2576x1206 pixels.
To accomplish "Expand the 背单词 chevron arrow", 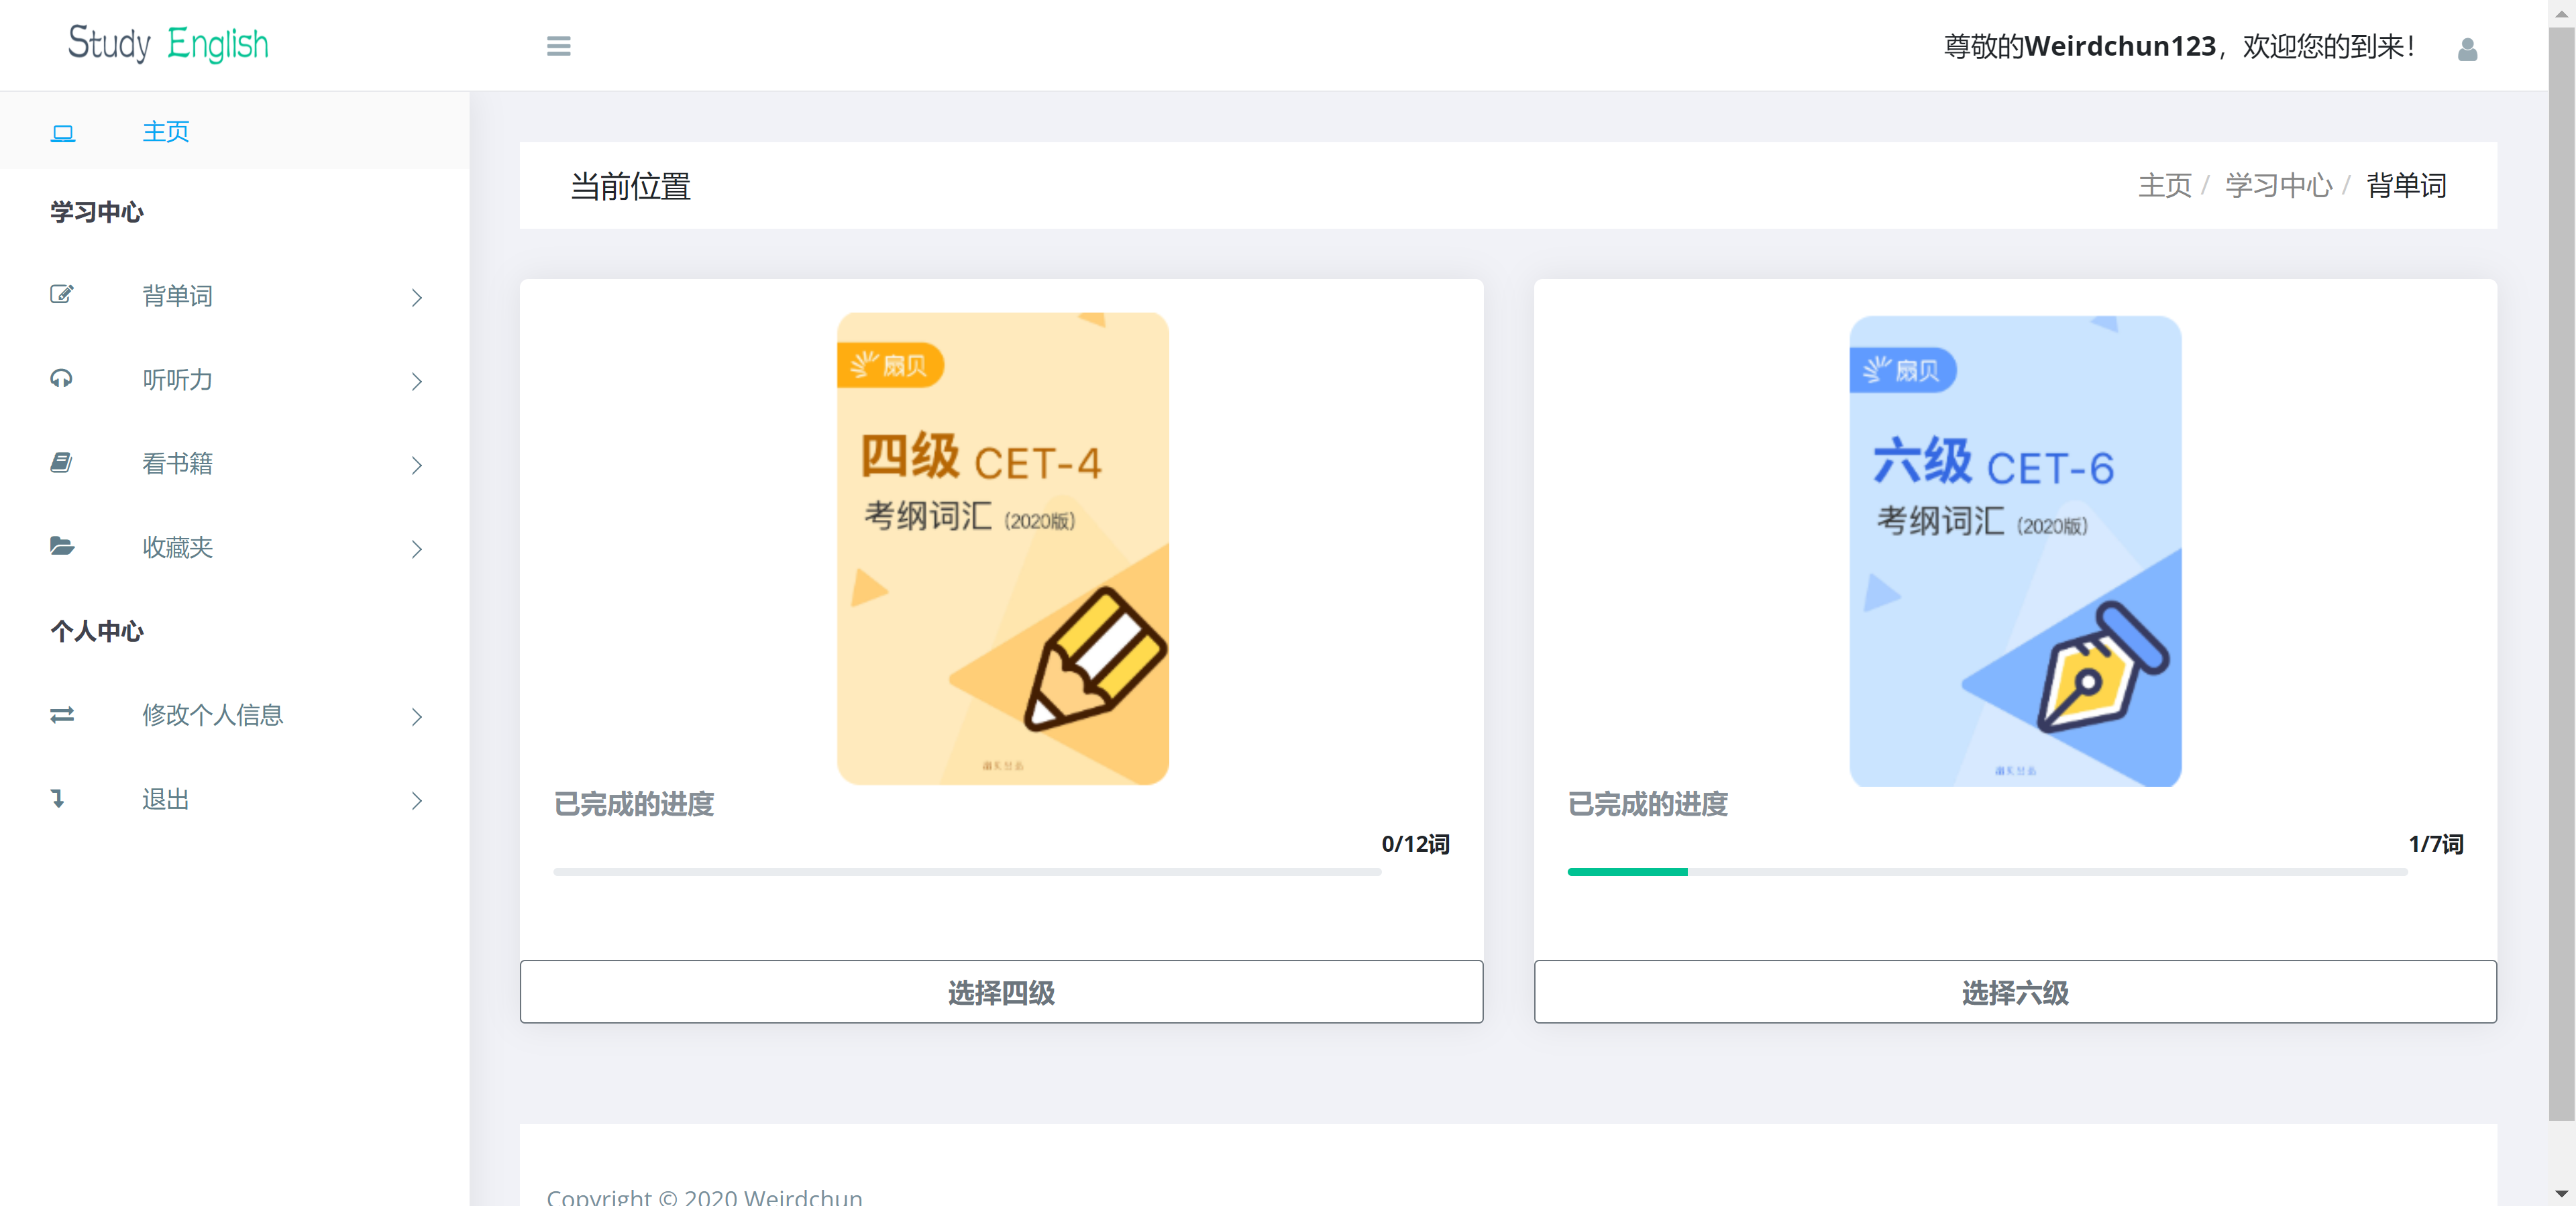I will coord(416,297).
